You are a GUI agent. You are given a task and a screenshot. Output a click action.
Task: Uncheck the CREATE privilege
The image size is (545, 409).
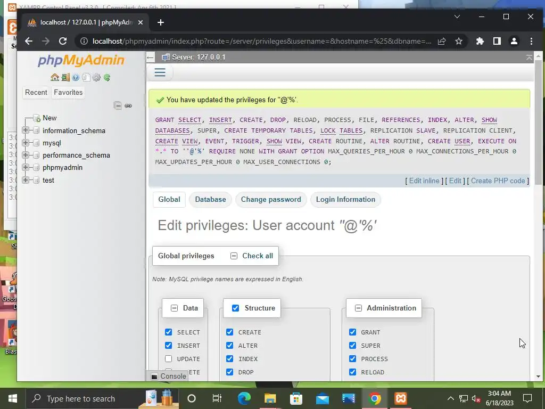230,332
